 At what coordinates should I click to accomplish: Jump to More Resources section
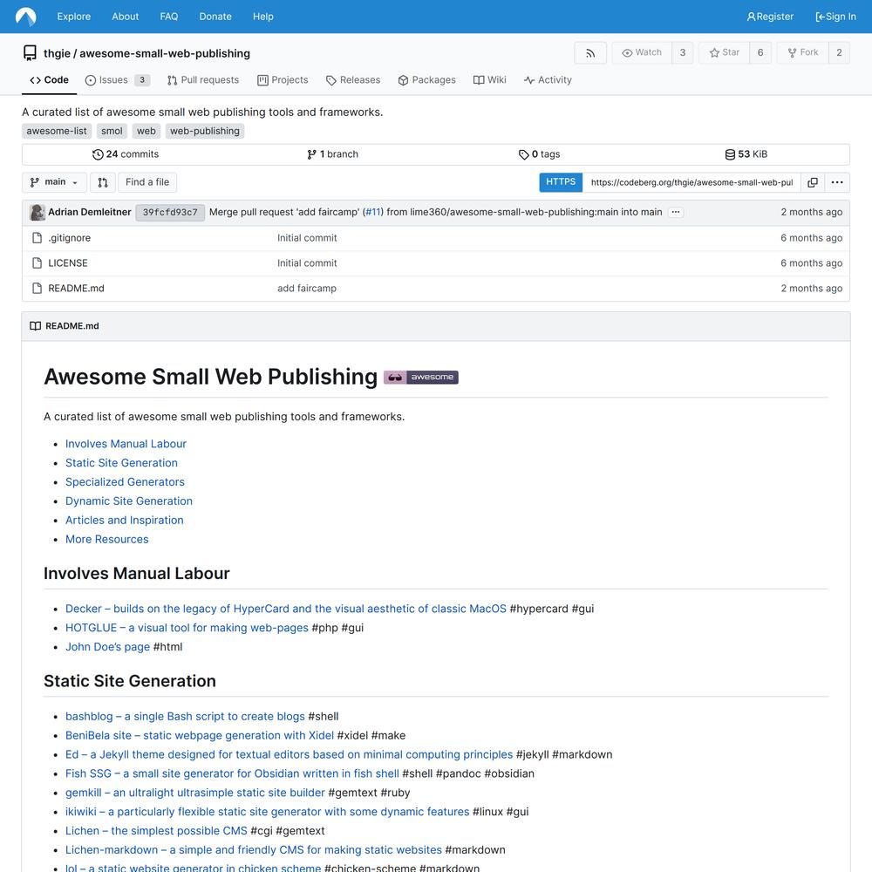106,540
